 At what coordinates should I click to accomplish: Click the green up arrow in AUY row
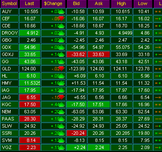click(x=62, y=11)
